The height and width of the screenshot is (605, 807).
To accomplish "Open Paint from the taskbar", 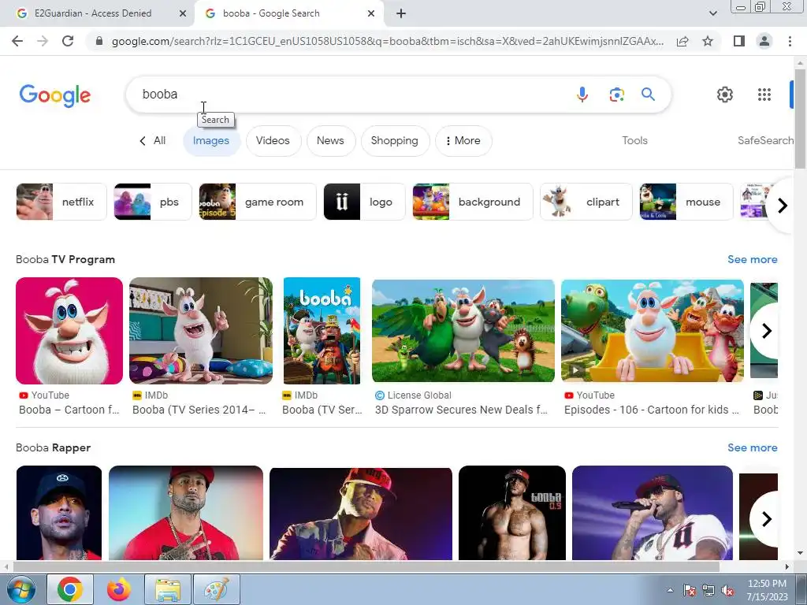I will click(x=216, y=589).
